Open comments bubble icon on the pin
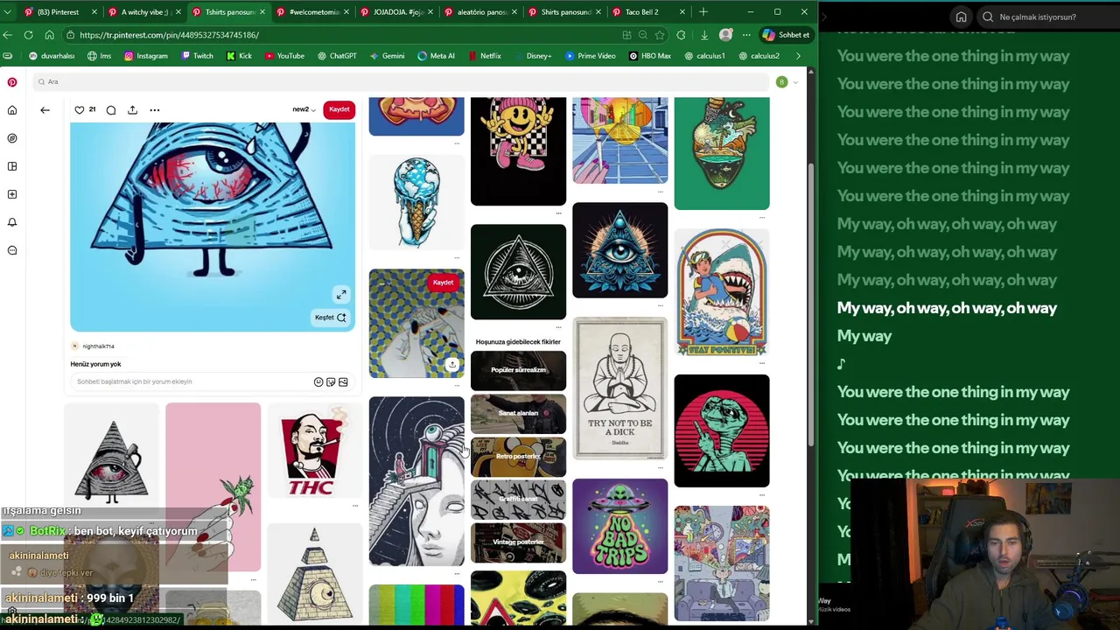 111,110
